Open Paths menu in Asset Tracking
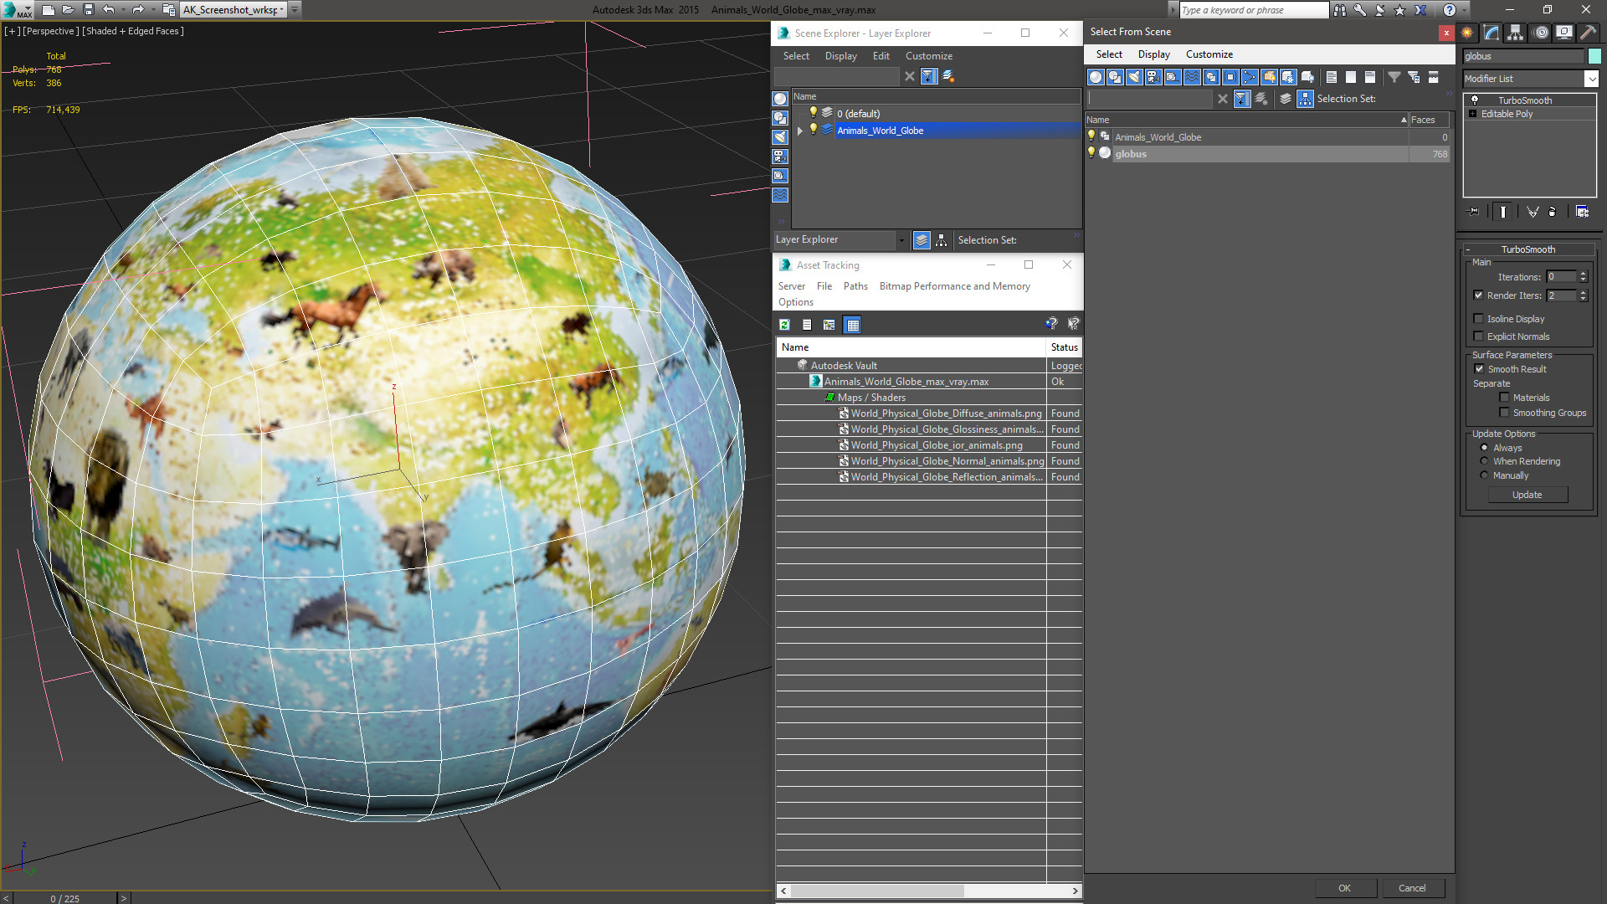Viewport: 1607px width, 904px height. click(855, 286)
